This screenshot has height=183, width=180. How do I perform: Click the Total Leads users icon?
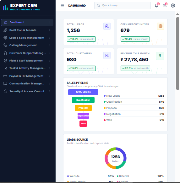coord(107,26)
